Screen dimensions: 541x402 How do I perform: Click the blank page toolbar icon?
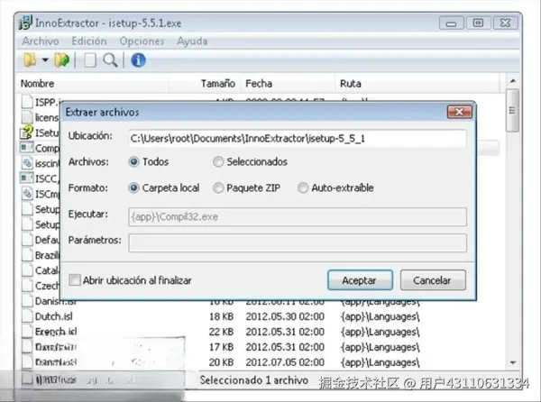click(x=89, y=60)
